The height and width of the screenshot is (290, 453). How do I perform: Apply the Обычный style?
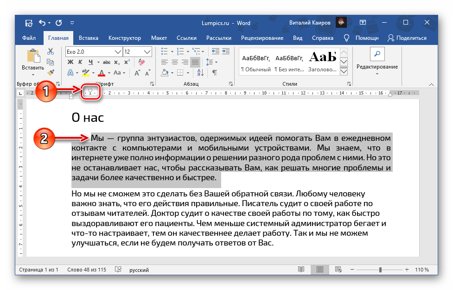pyautogui.click(x=255, y=62)
